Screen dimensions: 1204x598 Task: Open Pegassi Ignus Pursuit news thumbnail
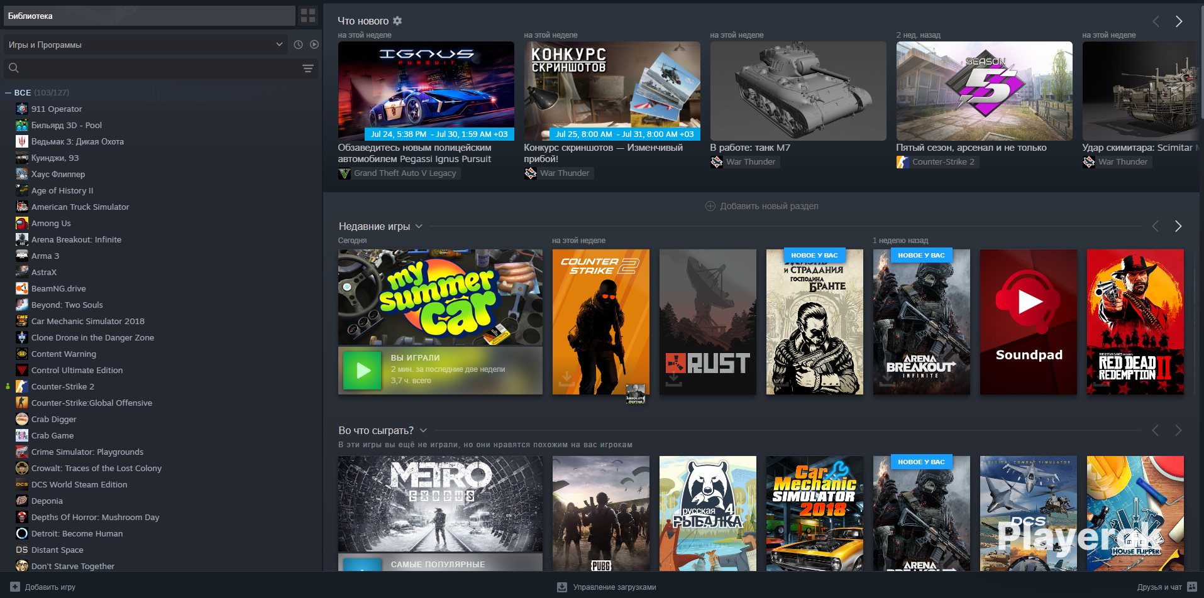click(426, 90)
